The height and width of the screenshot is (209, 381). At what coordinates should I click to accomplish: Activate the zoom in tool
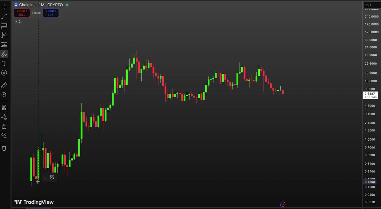point(4,94)
